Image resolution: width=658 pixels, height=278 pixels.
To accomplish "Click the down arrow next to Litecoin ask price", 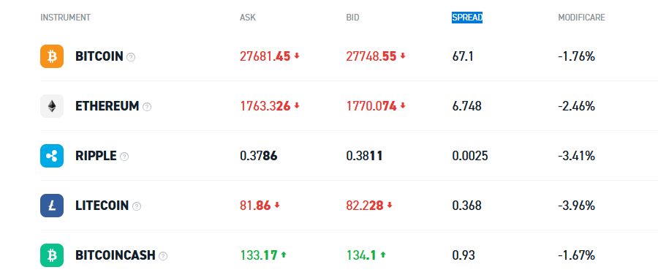I will pos(277,206).
